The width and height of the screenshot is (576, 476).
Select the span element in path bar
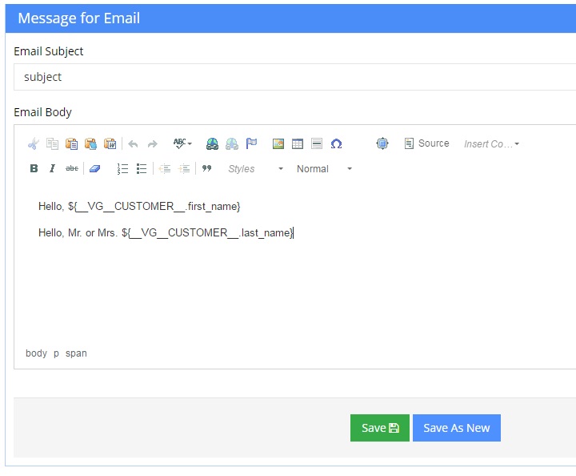coord(76,353)
